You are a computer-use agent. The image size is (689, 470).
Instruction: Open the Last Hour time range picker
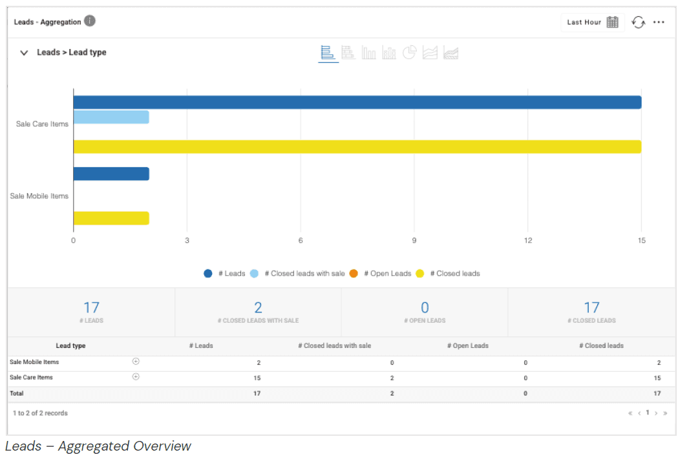click(592, 22)
